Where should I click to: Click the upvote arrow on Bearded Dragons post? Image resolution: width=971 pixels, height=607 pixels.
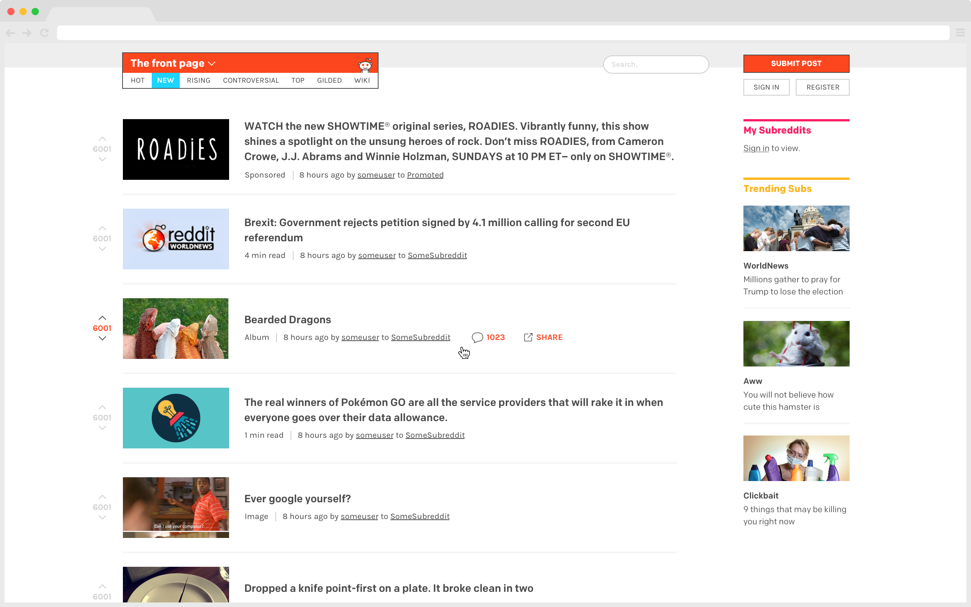coord(102,318)
